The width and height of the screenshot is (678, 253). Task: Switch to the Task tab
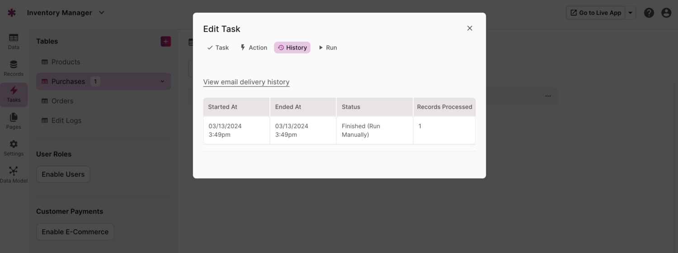point(218,47)
